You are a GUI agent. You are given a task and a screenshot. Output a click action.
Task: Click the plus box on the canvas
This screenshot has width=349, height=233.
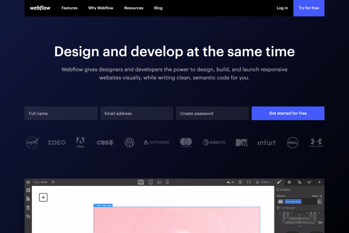pos(43,198)
